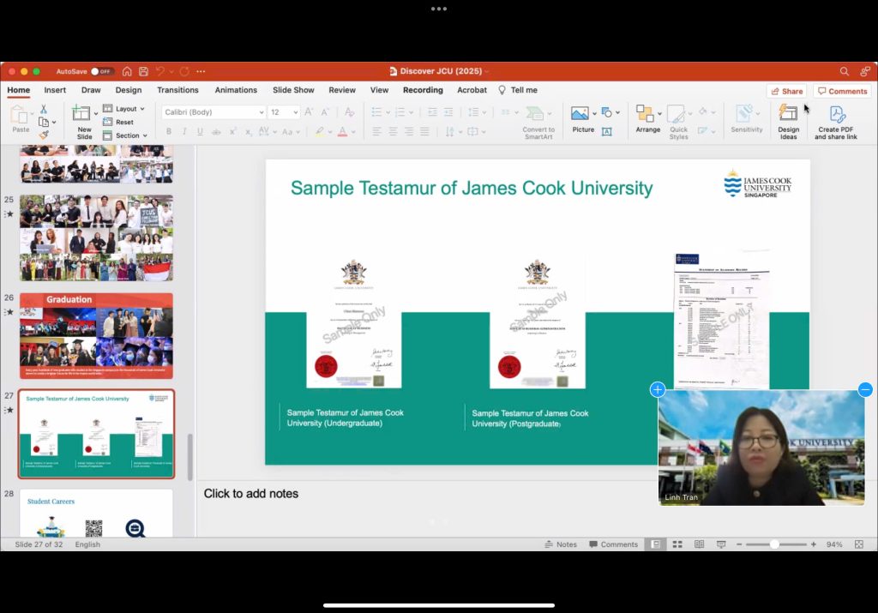Click the Paste clipboard icon
The height and width of the screenshot is (613, 878).
click(x=20, y=115)
